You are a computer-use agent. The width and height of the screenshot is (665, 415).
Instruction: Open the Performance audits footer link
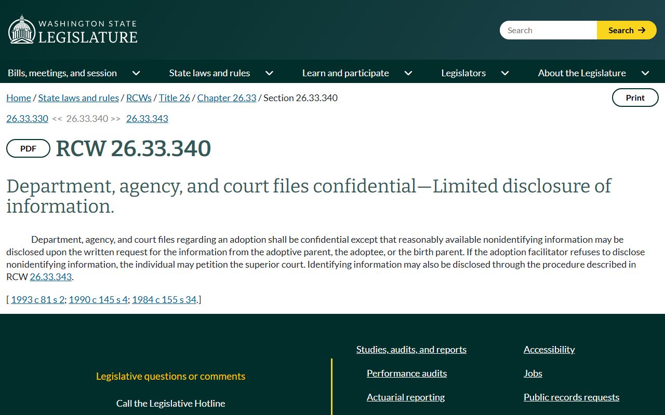(x=407, y=373)
